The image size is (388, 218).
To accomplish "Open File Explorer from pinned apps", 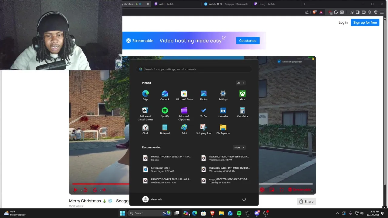I will 223,129.
